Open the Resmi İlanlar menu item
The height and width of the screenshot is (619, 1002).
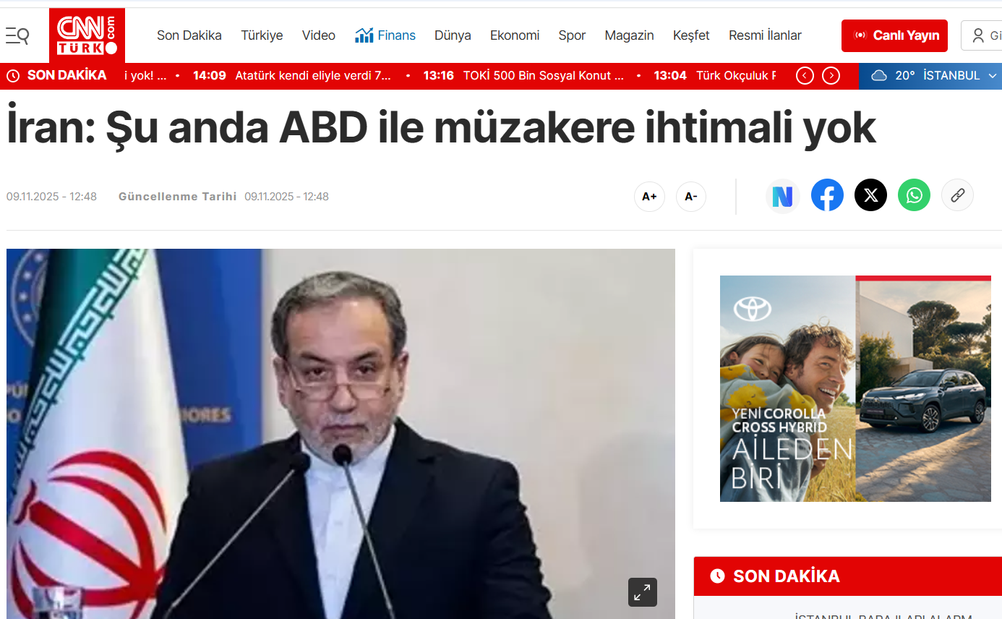[765, 35]
